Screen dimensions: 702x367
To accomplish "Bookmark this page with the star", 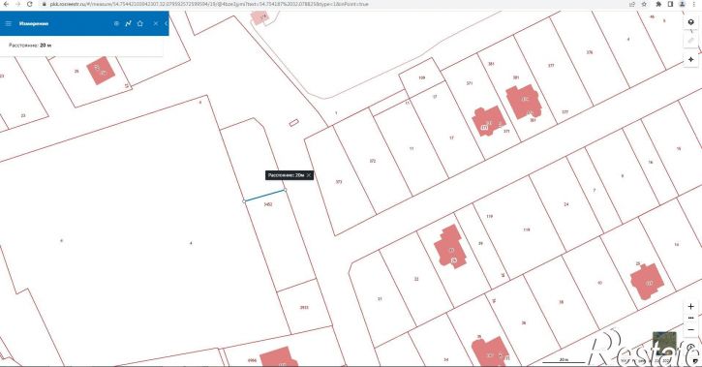I will 644,4.
